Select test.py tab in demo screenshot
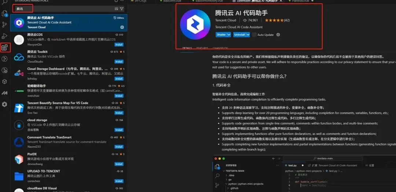 (x=292, y=166)
